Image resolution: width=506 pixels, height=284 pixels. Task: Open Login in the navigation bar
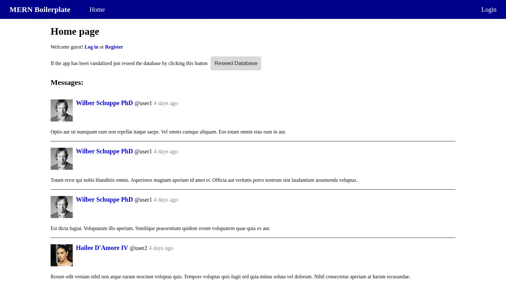489,9
